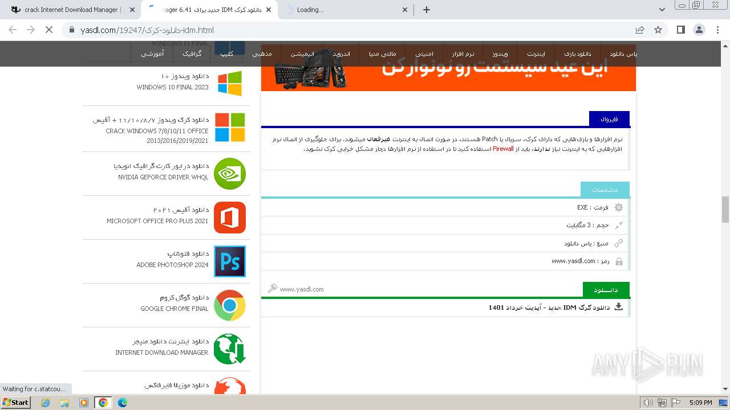Open GOOGLE CHROME FINAL link
730x410 pixels.
[x=175, y=309]
